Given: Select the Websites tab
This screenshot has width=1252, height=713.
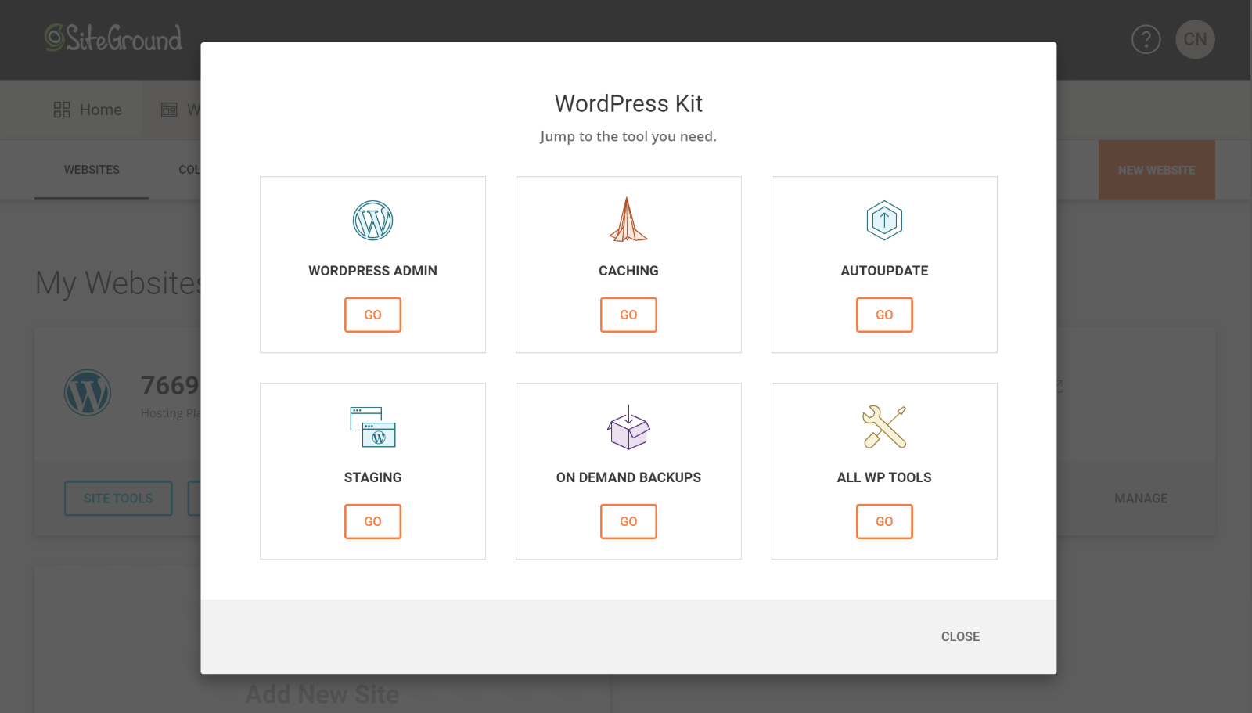Looking at the screenshot, I should tap(92, 170).
